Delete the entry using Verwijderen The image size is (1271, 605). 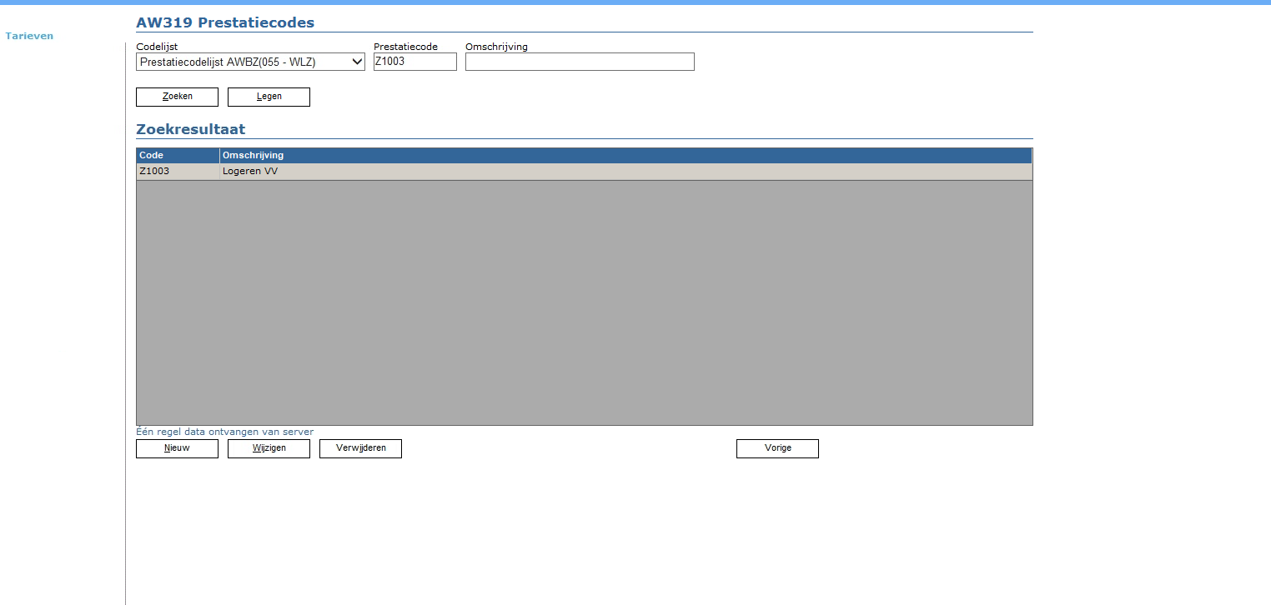coord(360,448)
